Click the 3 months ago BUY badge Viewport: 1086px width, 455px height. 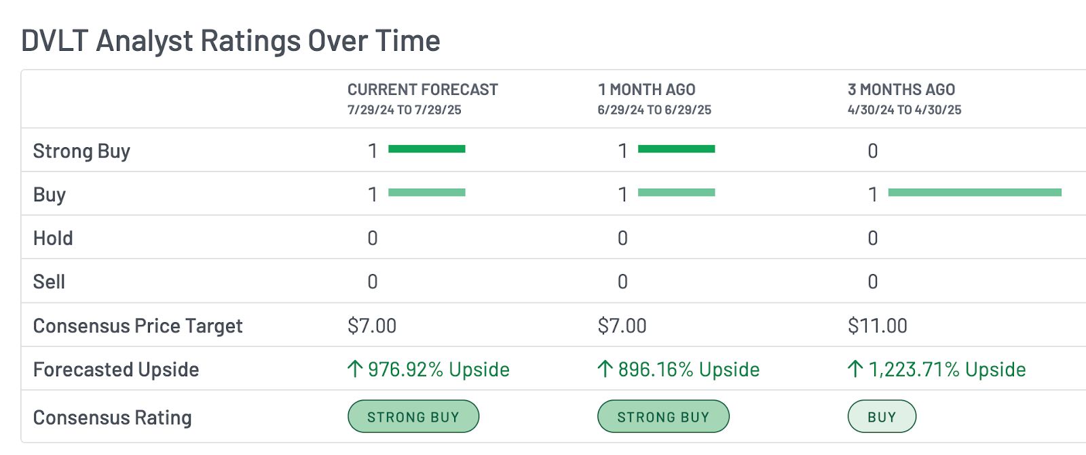pos(882,416)
